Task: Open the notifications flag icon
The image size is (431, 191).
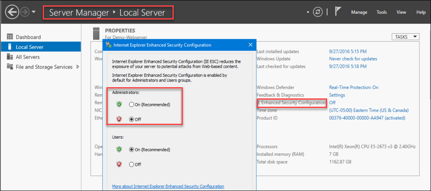Action: [x=338, y=12]
